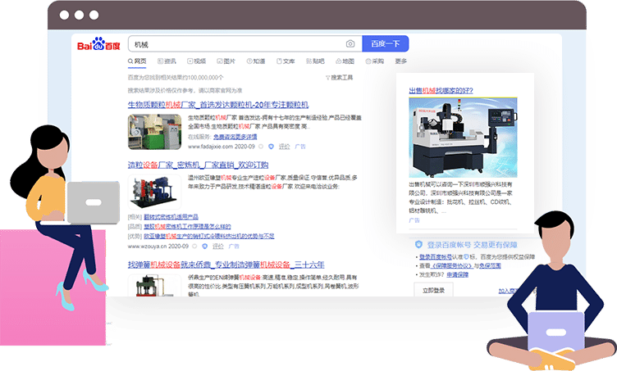Click the CNC machine ad image
Image resolution: width=617 pixels, height=371 pixels.
pyautogui.click(x=463, y=137)
